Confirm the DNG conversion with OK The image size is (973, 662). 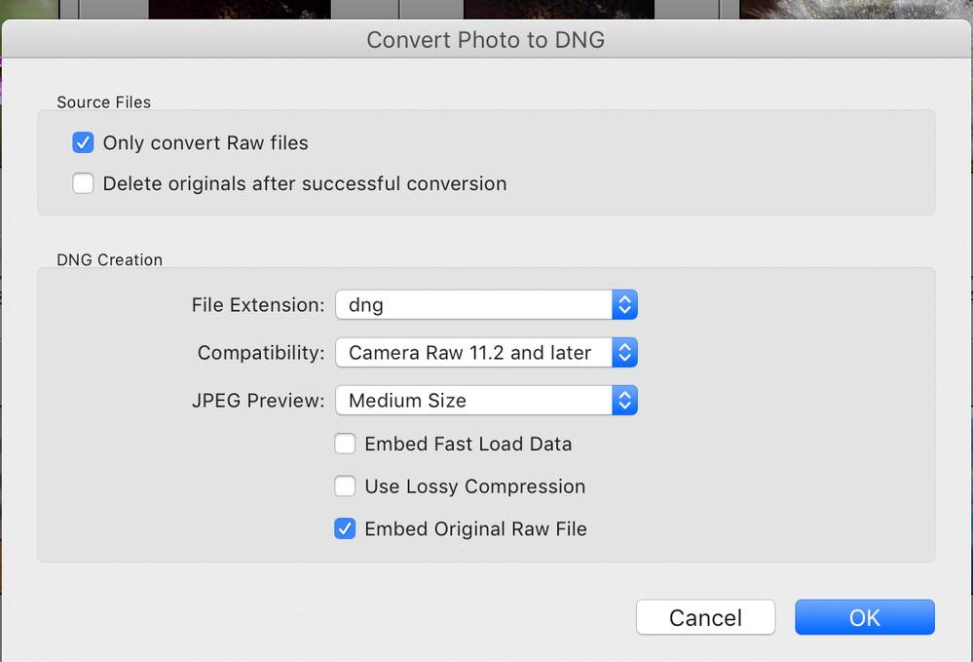tap(864, 617)
